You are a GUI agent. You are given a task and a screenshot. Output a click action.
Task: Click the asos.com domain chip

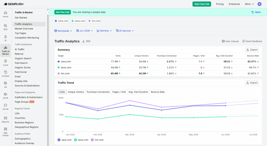tap(78, 21)
